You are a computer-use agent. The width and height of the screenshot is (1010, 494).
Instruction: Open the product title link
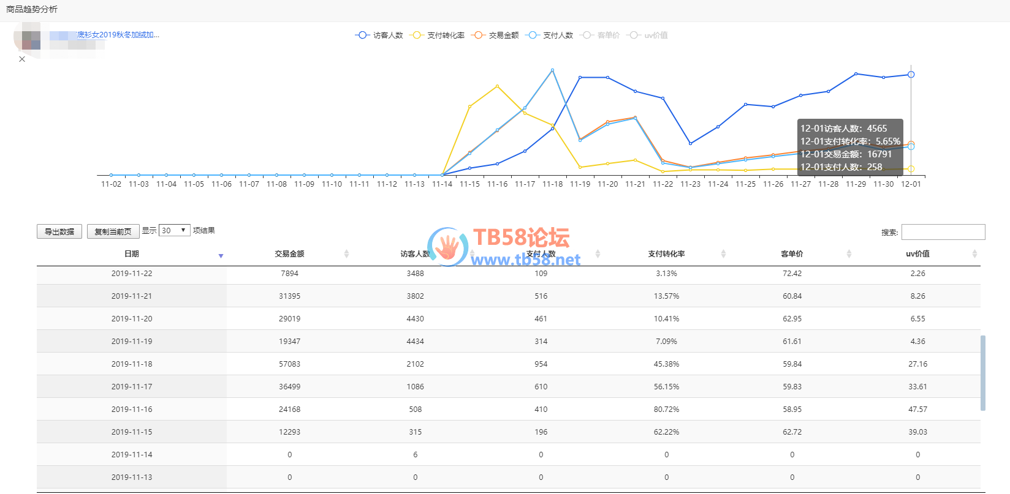pyautogui.click(x=118, y=35)
